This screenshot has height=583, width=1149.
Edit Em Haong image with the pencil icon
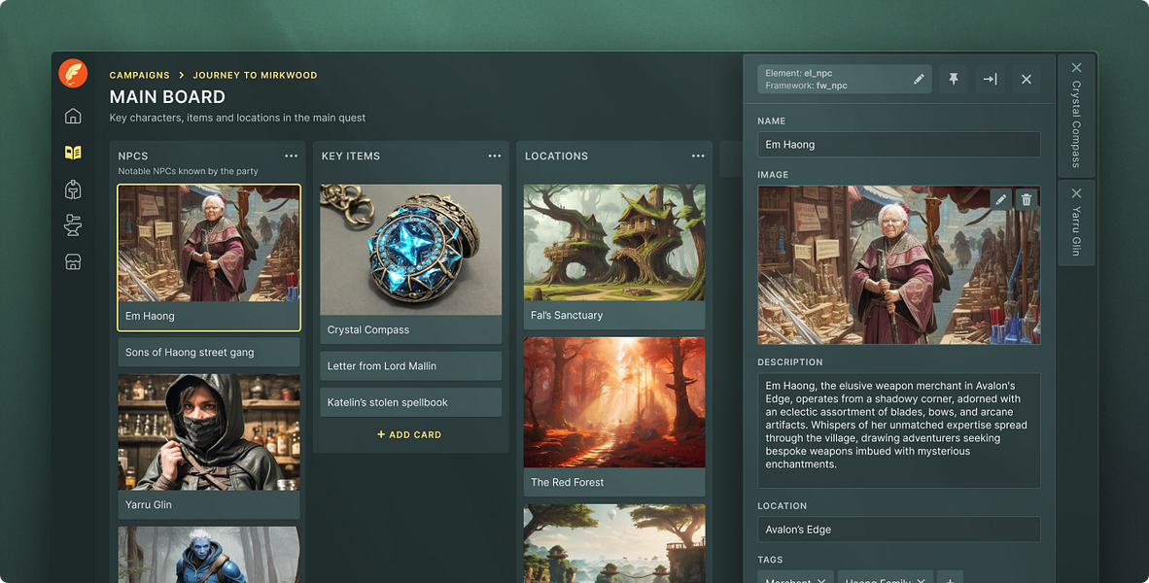pos(1000,199)
